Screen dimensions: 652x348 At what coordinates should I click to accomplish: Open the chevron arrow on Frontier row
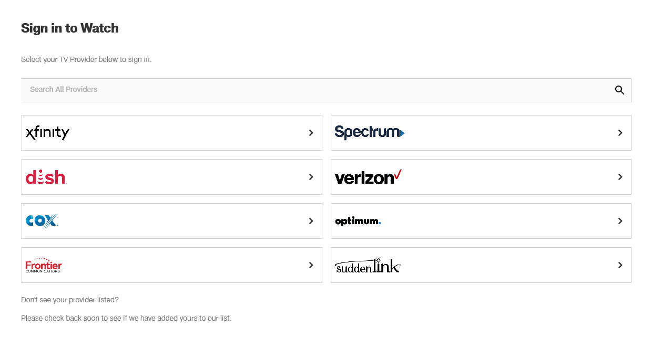pyautogui.click(x=311, y=265)
